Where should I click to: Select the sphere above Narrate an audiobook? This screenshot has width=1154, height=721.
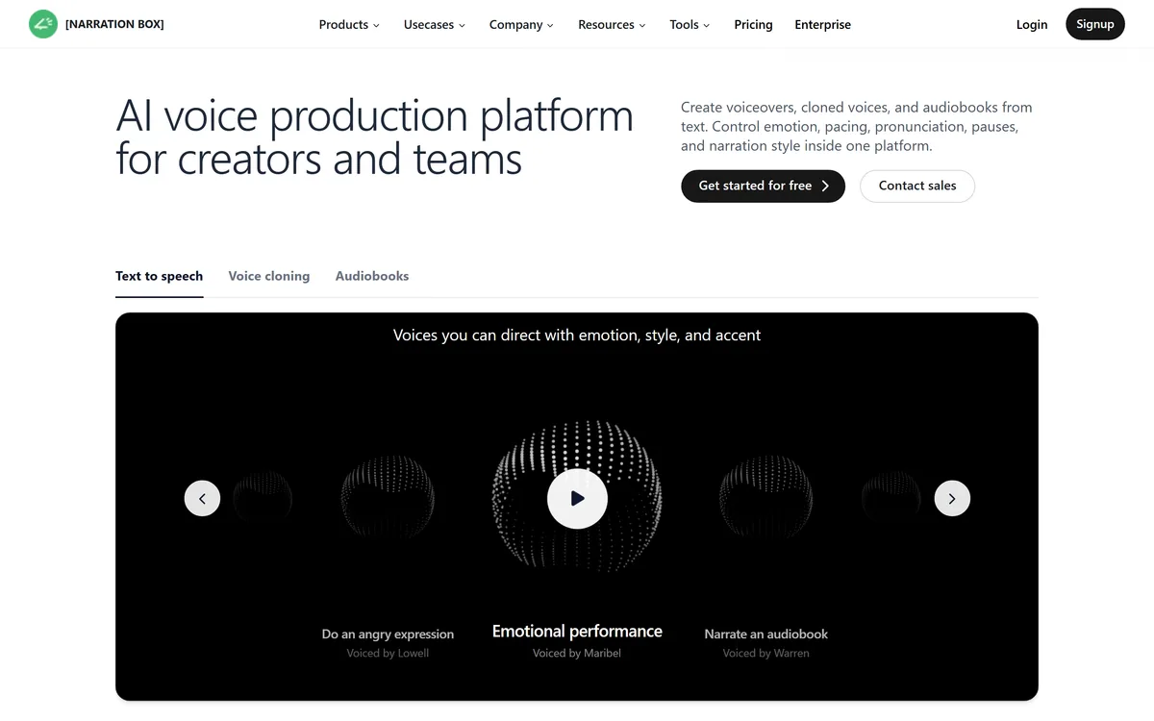click(765, 497)
